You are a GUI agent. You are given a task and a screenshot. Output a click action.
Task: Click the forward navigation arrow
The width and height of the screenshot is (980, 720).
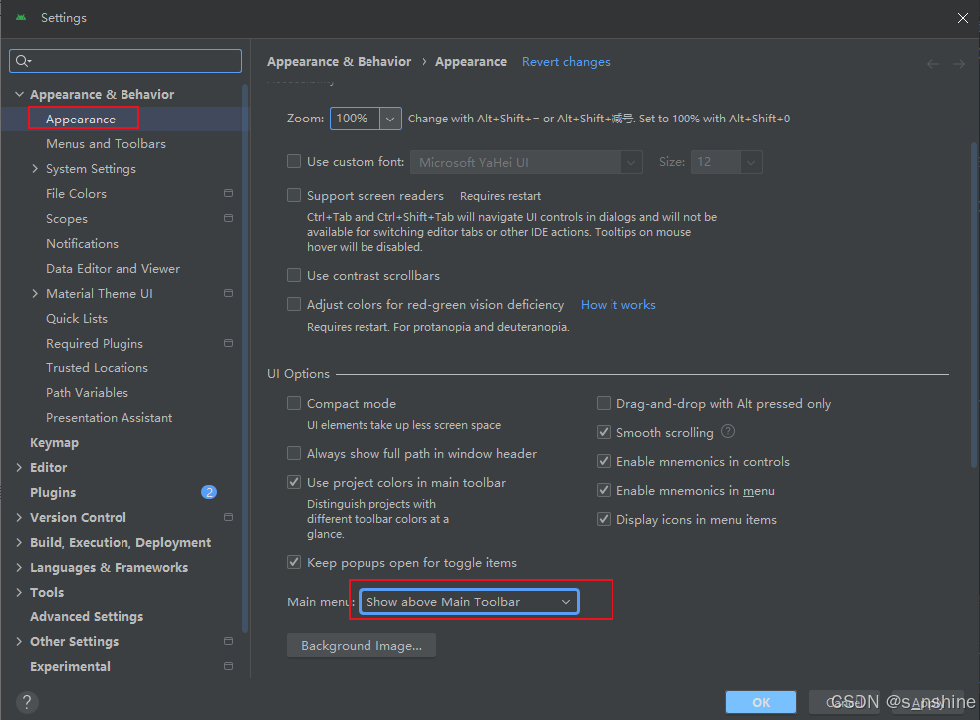(x=959, y=64)
